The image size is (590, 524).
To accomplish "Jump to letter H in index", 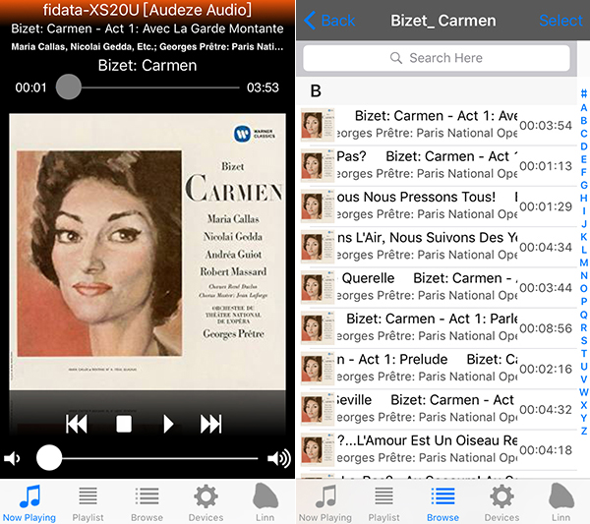I will pos(583,198).
